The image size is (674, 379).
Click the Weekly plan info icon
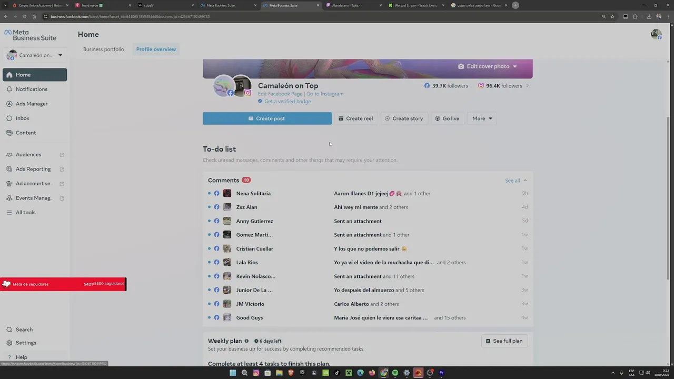point(246,341)
